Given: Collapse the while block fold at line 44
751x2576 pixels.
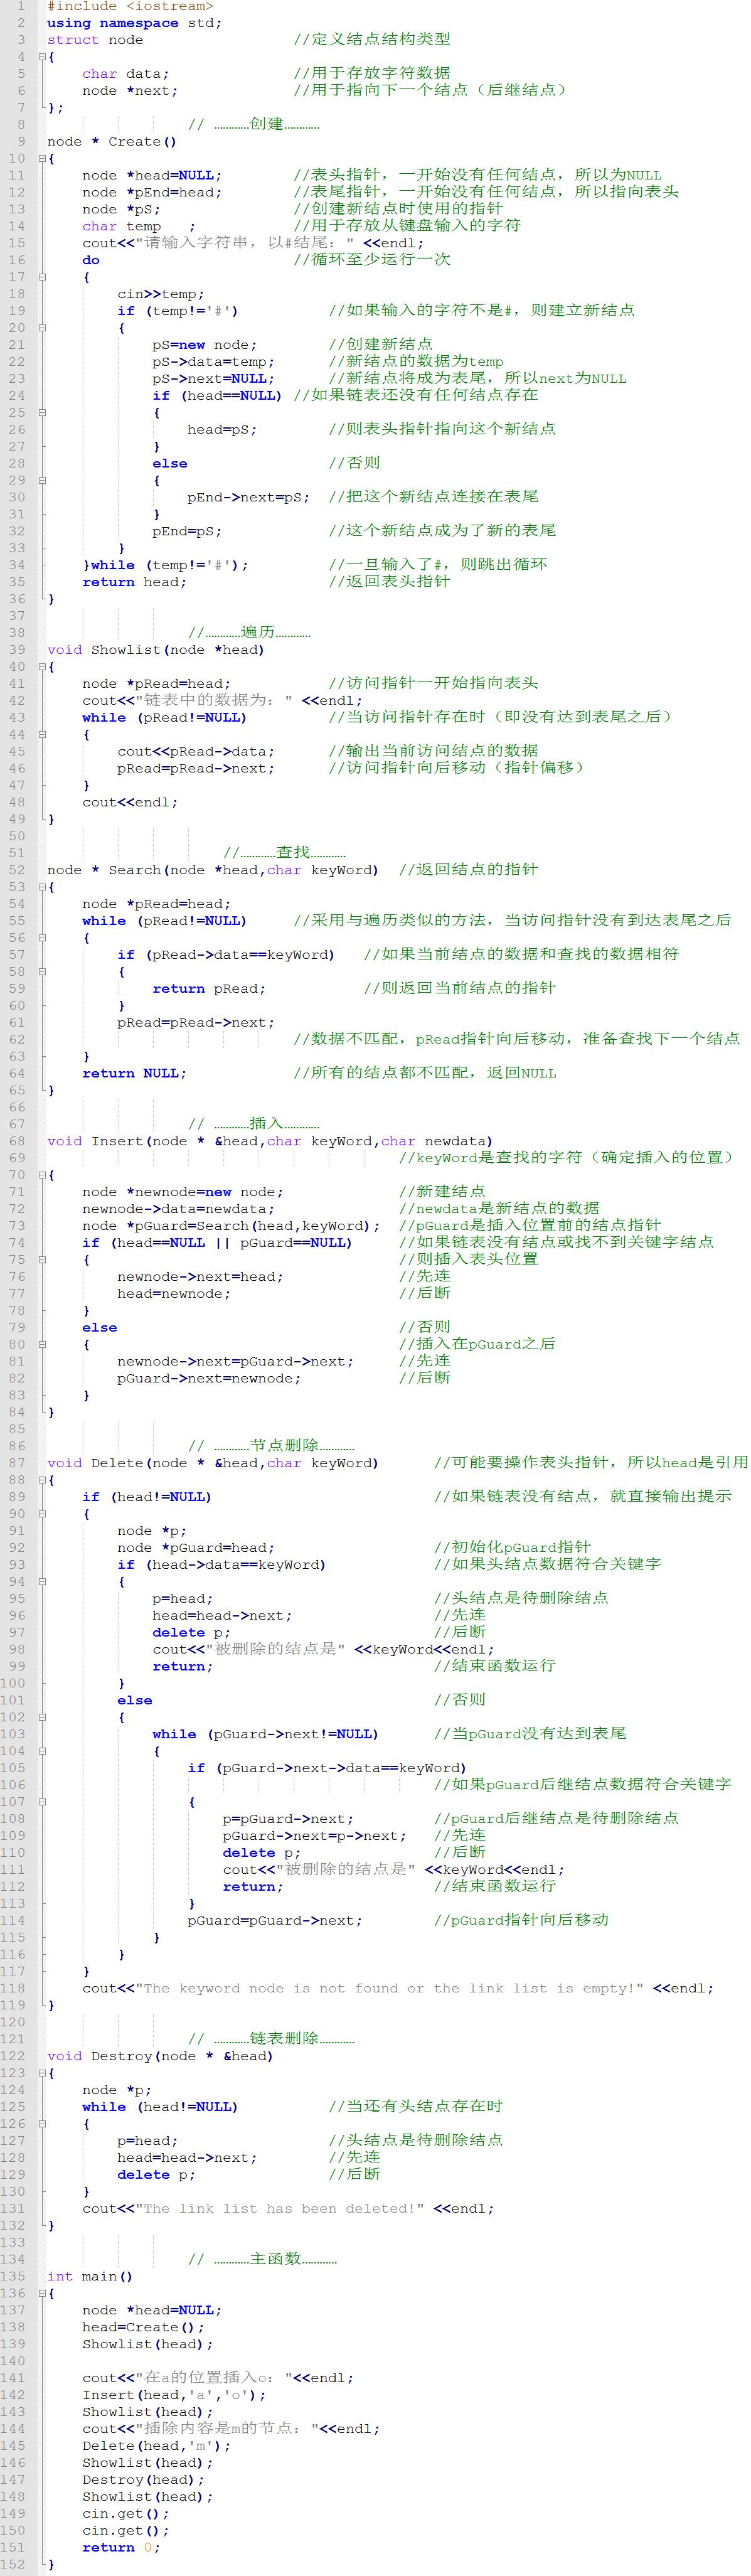Looking at the screenshot, I should (x=42, y=735).
